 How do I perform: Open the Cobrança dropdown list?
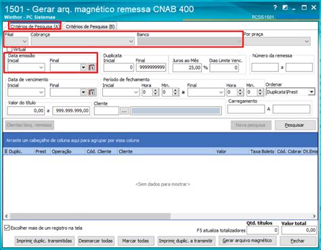tap(131, 41)
